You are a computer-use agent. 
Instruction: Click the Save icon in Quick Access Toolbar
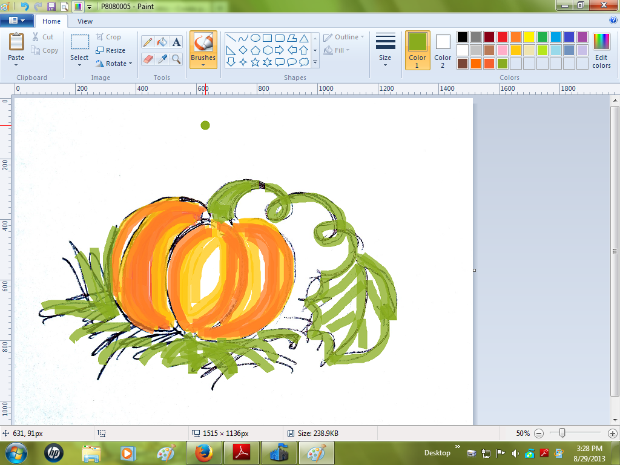click(x=51, y=5)
